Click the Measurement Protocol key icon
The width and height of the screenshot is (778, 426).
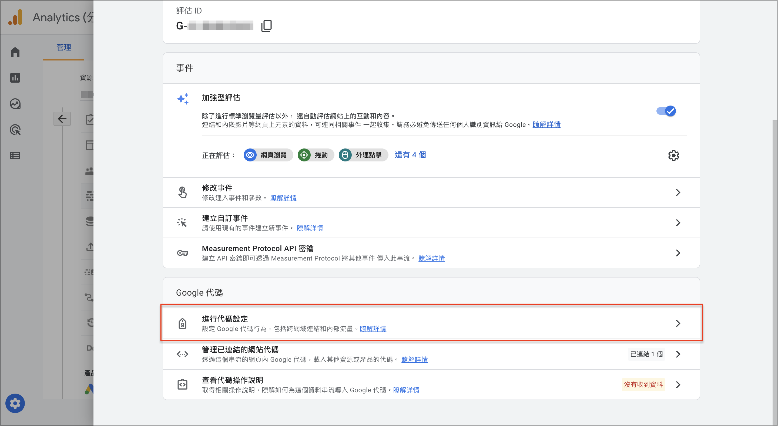182,253
